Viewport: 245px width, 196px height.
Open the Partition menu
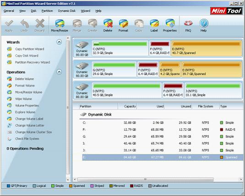(x=47, y=11)
